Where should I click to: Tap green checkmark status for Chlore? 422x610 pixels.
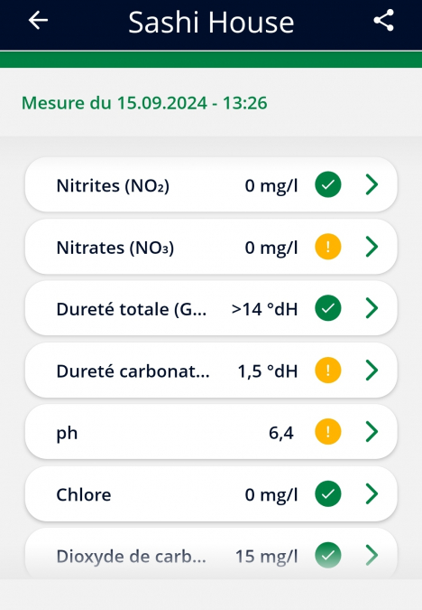328,493
